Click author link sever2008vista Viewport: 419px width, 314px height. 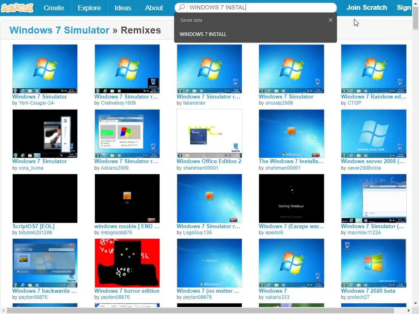(364, 168)
